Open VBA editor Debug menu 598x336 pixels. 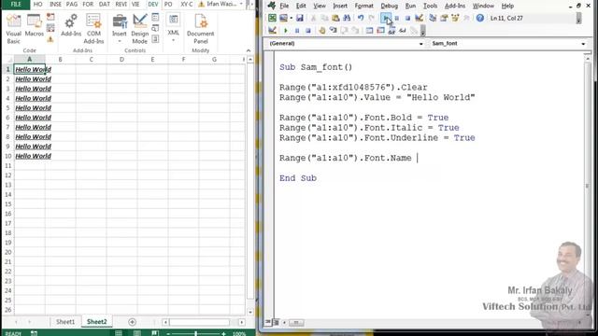389,7
